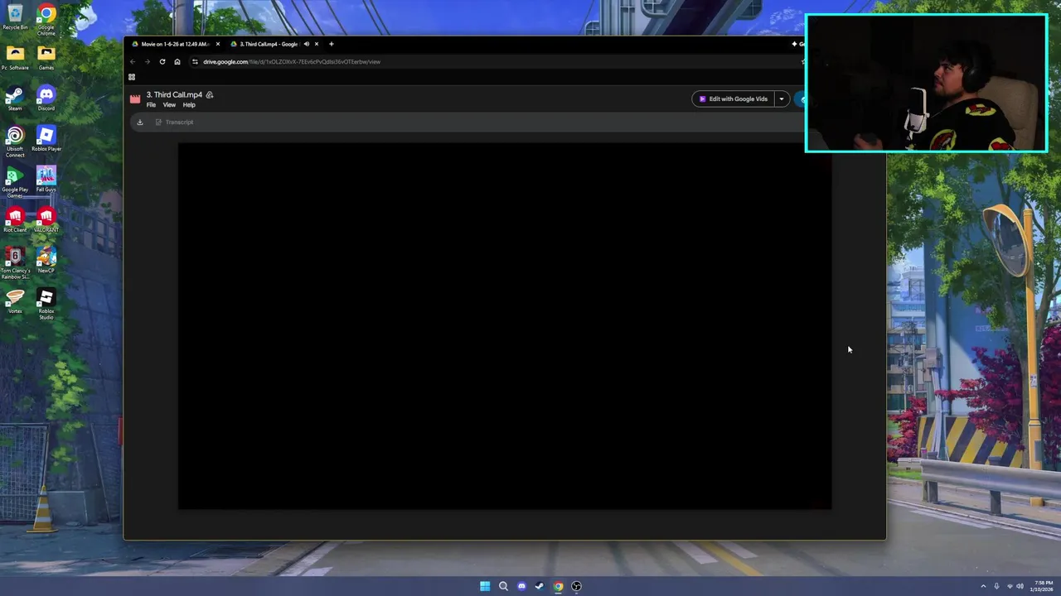Image resolution: width=1061 pixels, height=596 pixels.
Task: Select the Vortex desktop shortcut
Action: tap(15, 301)
